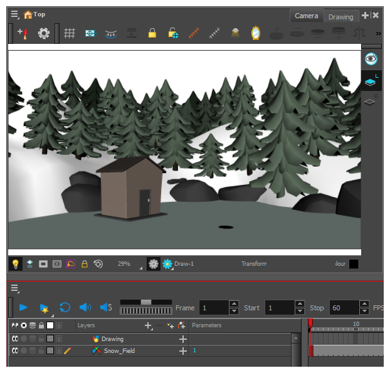Toggle the light bulb Light Table icon
The height and width of the screenshot is (373, 390).
pos(15,264)
